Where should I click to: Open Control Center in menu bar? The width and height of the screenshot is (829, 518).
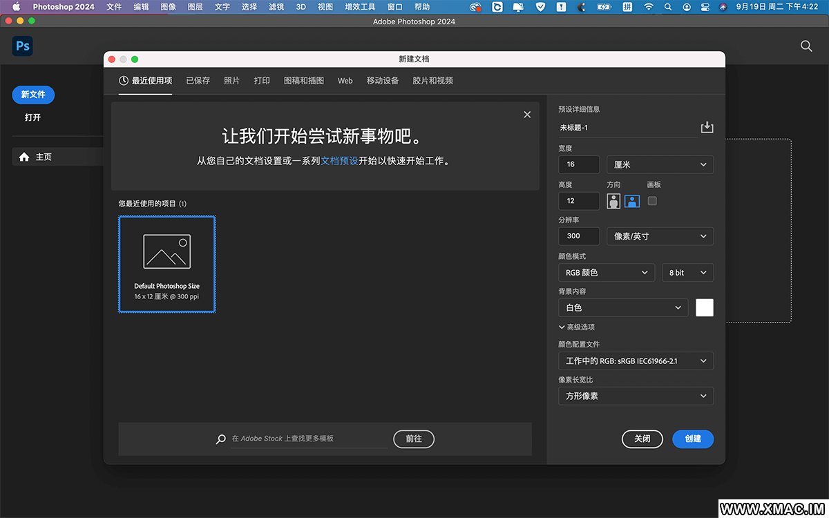pyautogui.click(x=705, y=7)
